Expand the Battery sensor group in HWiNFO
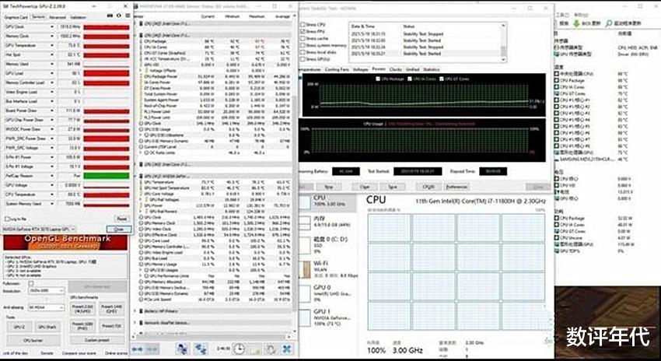661x361 pixels. tap(135, 310)
